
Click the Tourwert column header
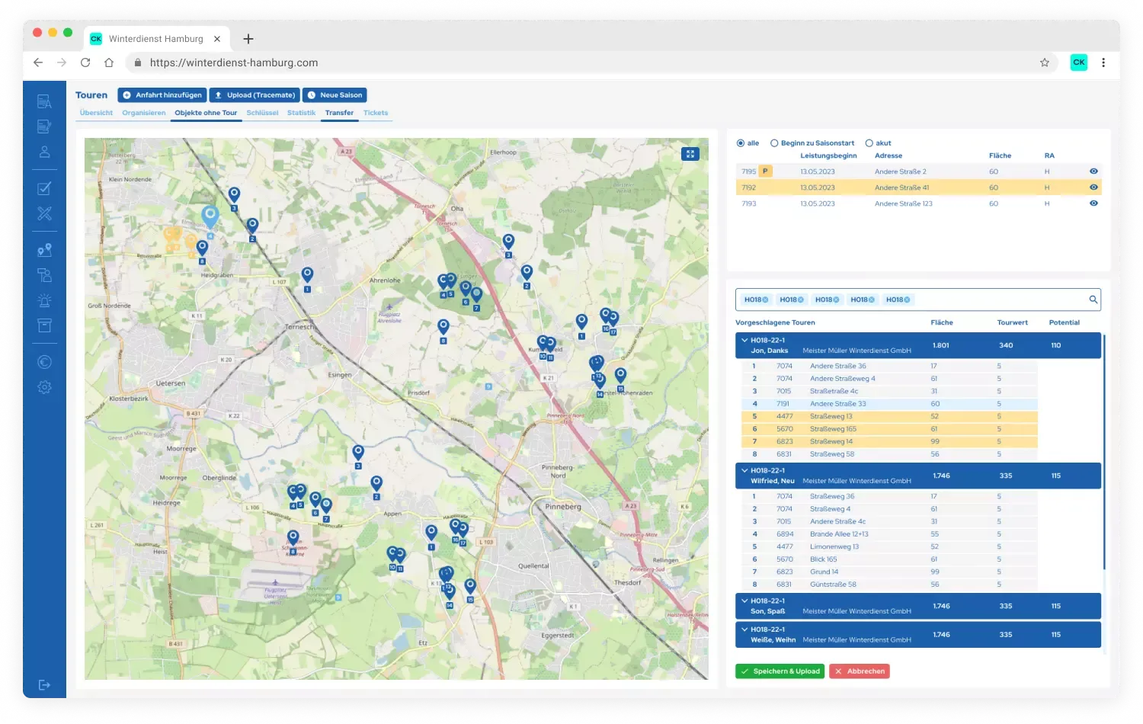click(x=1012, y=322)
